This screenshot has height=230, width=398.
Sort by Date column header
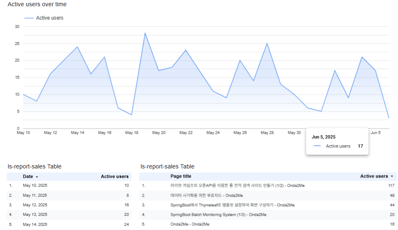[28, 176]
